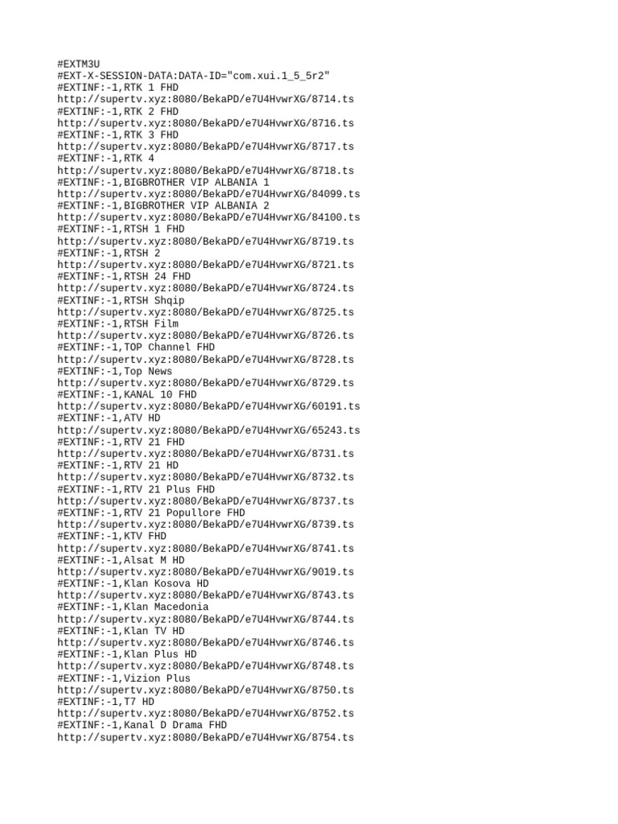Open the Vizion Plus 8750.ts link

pyautogui.click(x=205, y=690)
